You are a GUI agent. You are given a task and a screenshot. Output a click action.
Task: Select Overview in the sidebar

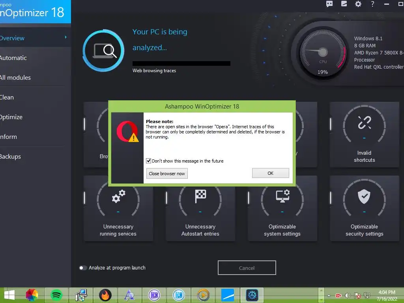(x=35, y=38)
